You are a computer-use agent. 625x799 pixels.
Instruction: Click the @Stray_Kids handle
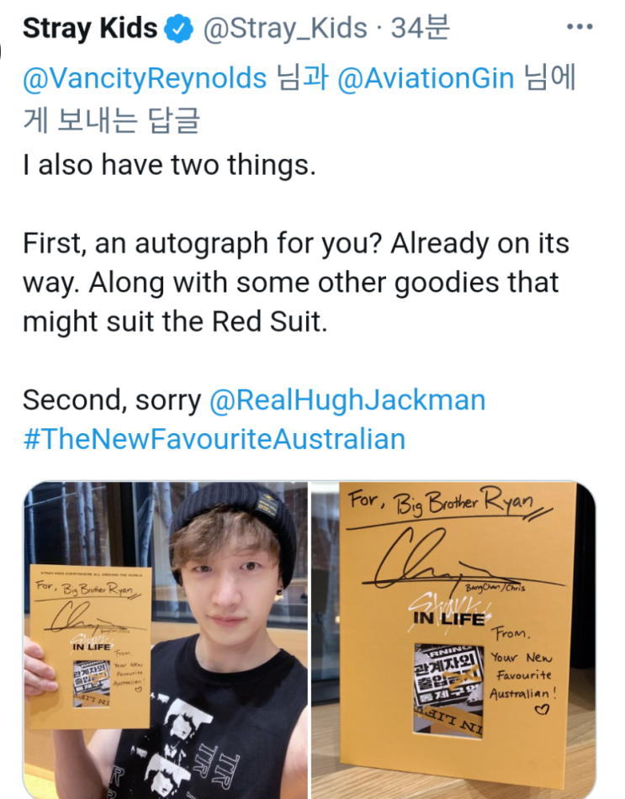(x=285, y=29)
